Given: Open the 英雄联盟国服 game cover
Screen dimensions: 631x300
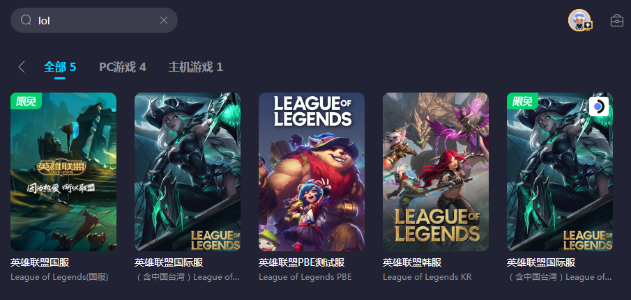Looking at the screenshot, I should coord(63,172).
